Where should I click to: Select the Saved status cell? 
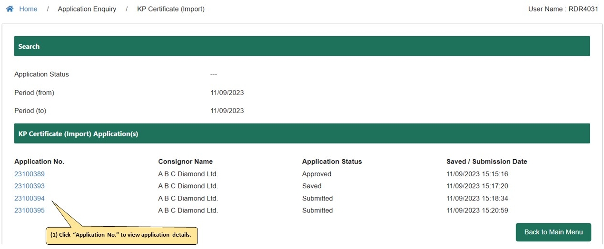point(312,186)
